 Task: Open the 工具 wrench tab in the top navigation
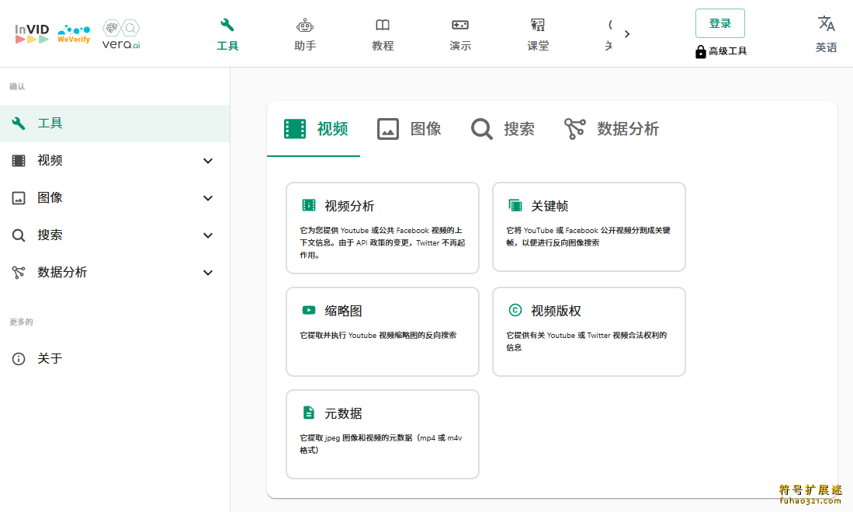point(227,35)
